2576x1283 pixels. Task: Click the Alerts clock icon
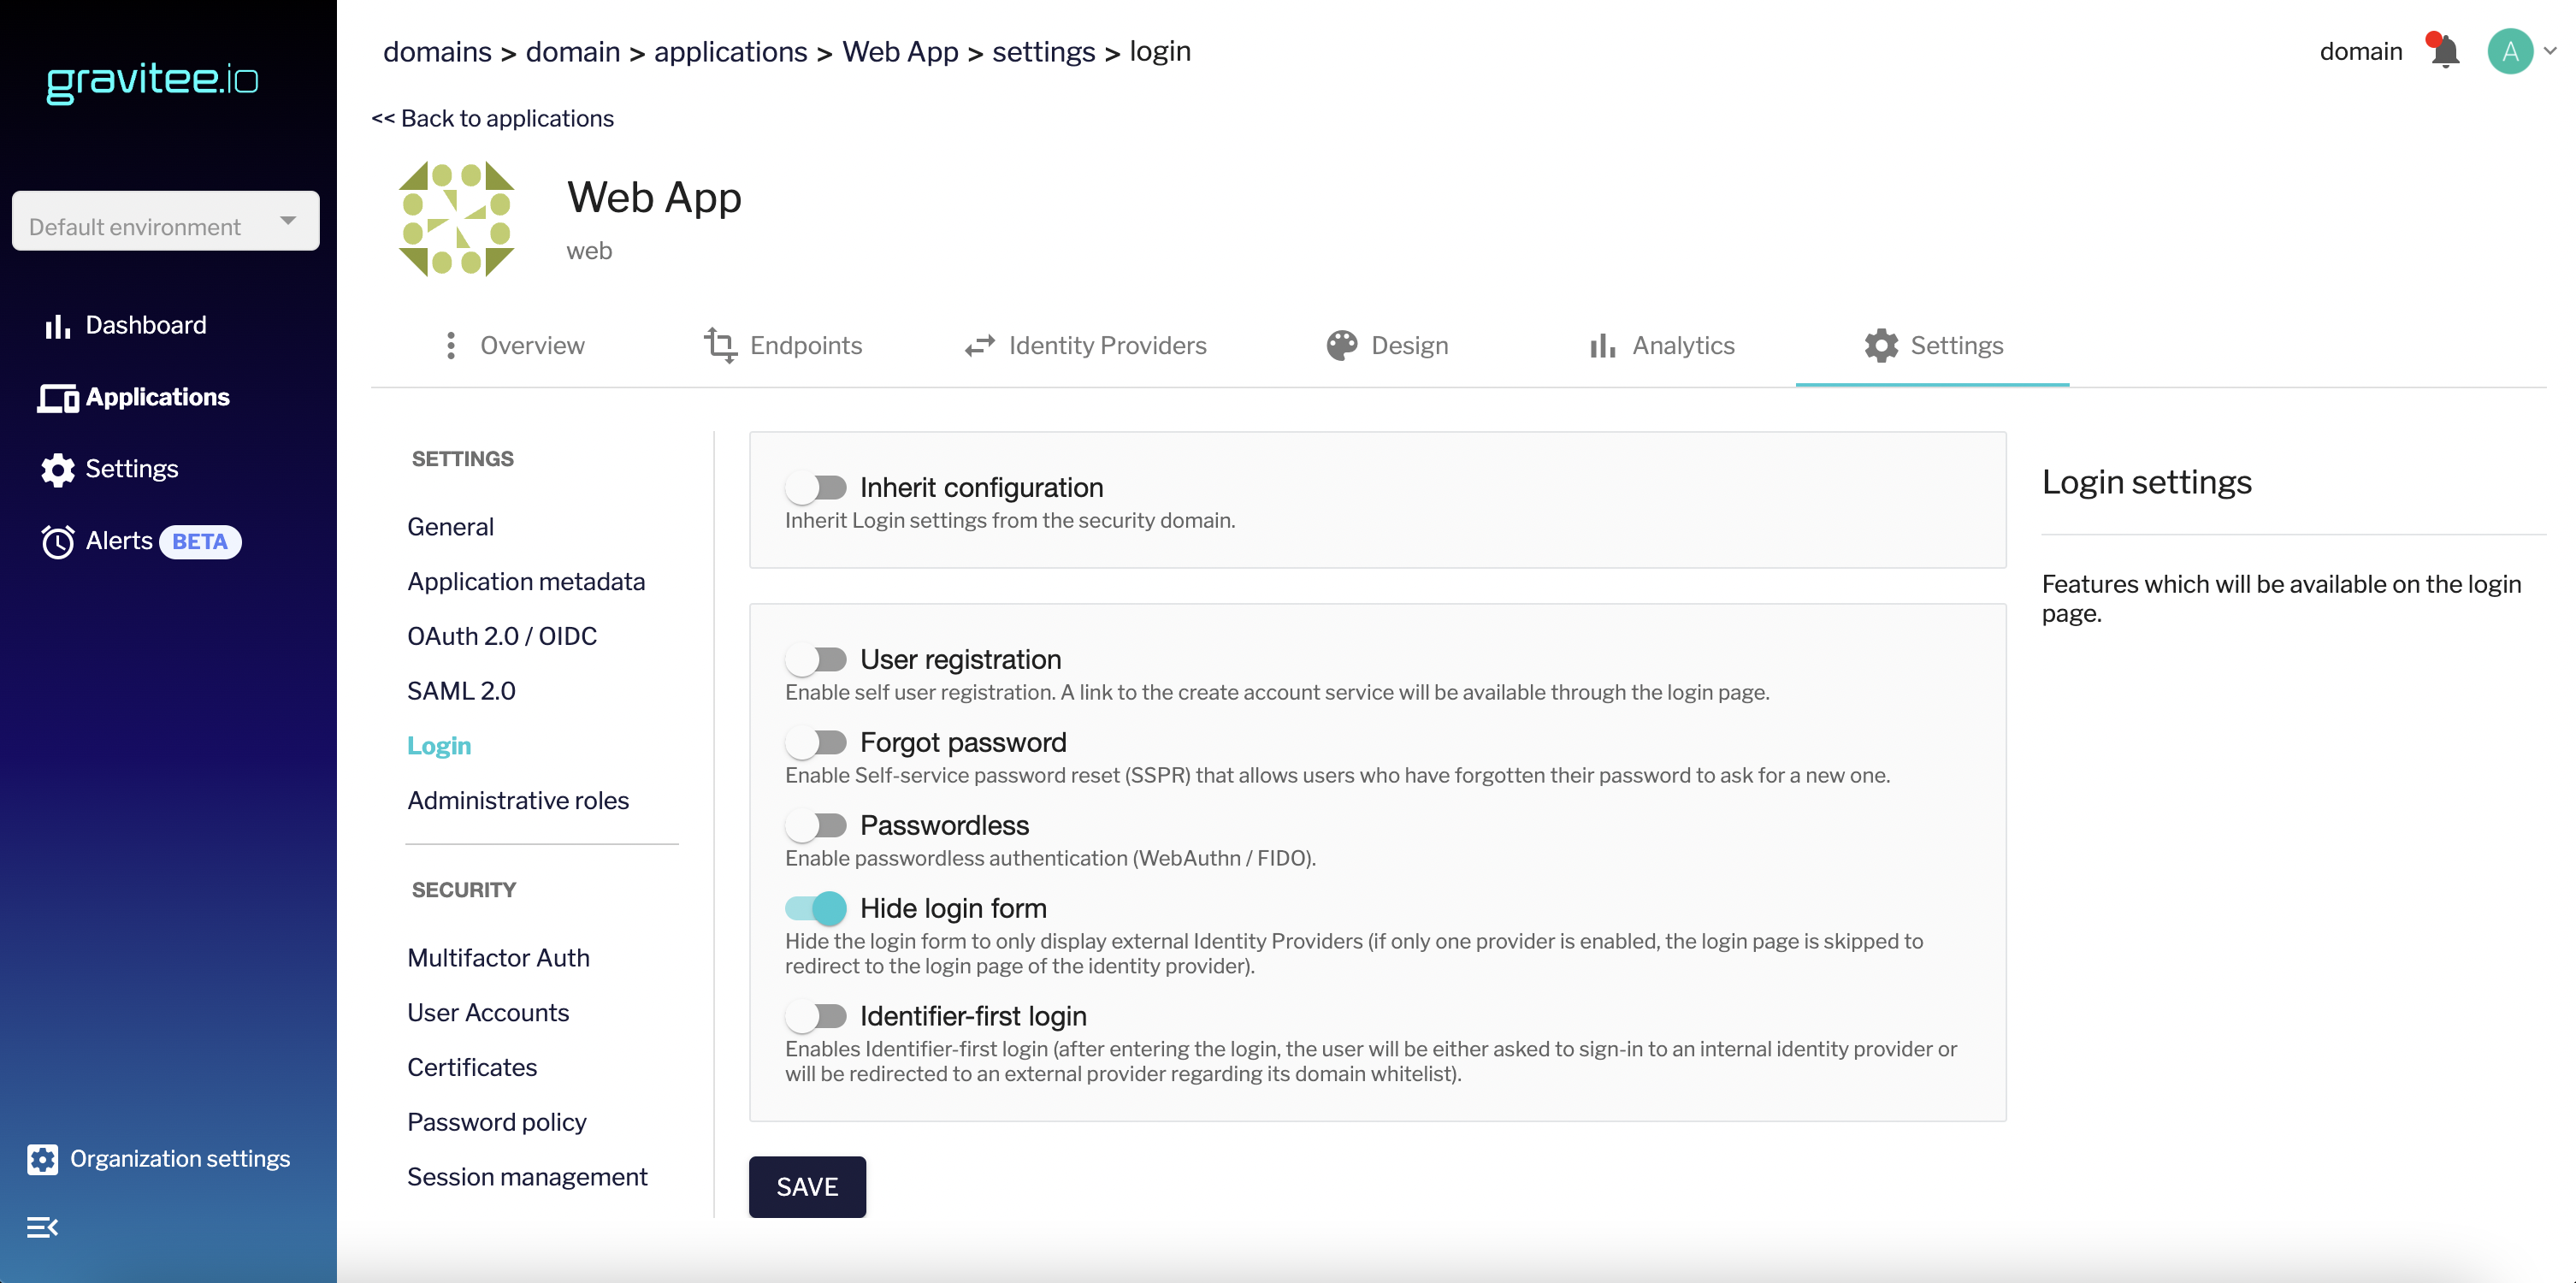click(57, 541)
